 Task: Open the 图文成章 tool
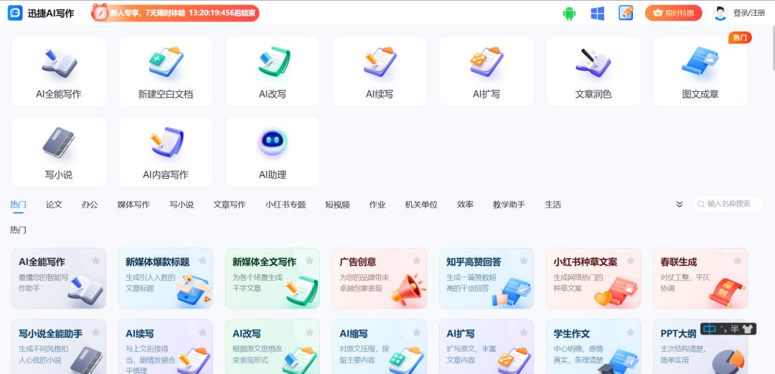(700, 71)
